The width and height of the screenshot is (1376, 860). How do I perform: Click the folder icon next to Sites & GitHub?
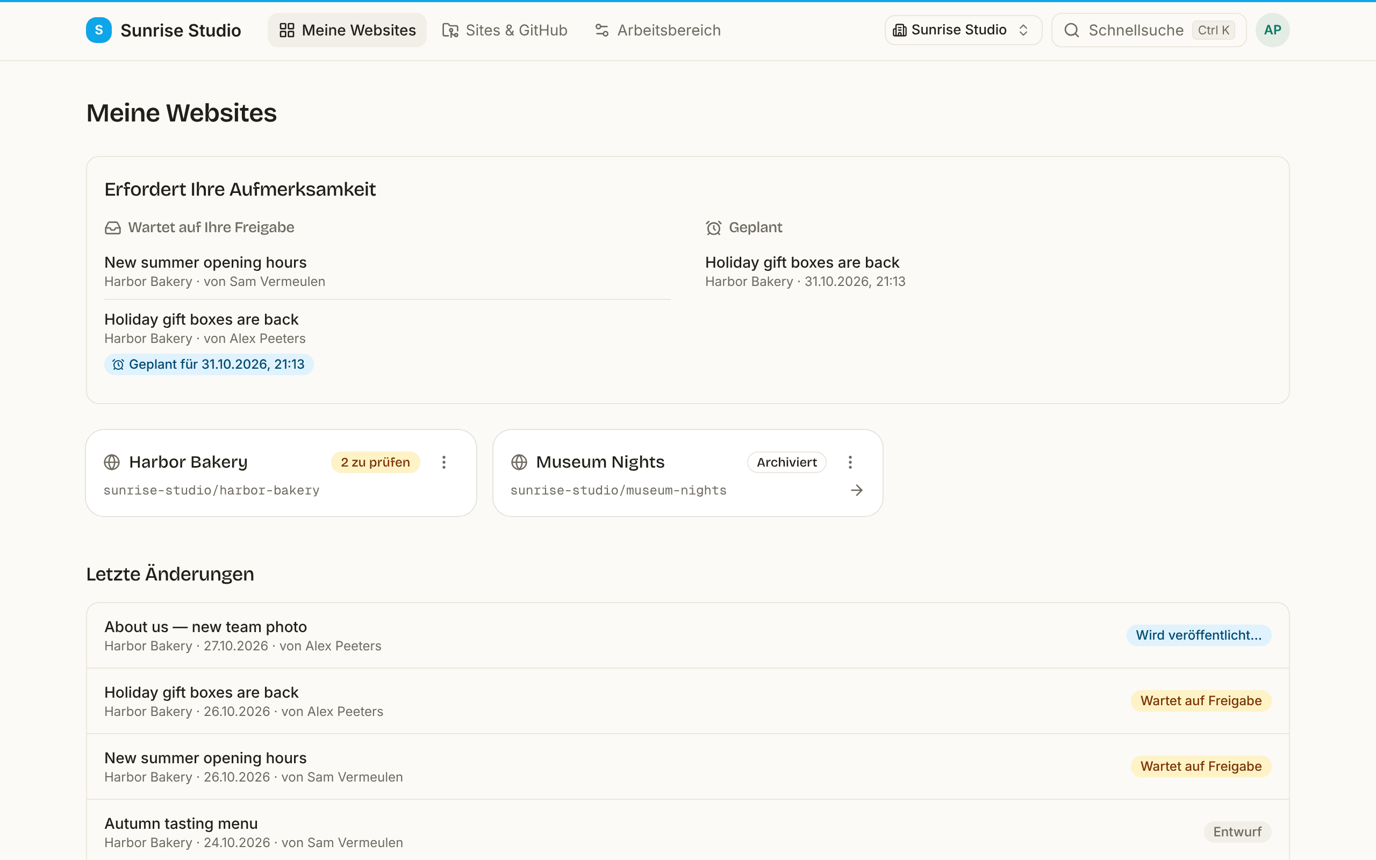point(450,30)
